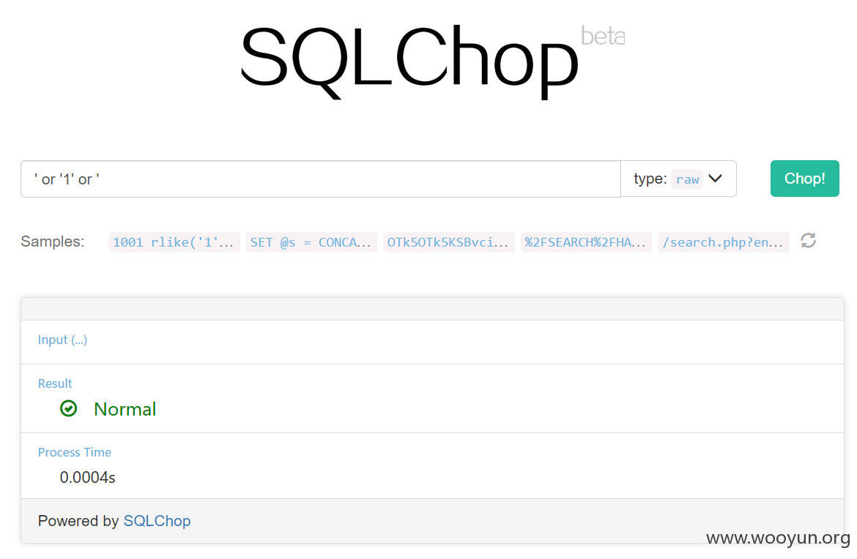Click the Samples: label
The height and width of the screenshot is (559, 857).
tap(53, 241)
